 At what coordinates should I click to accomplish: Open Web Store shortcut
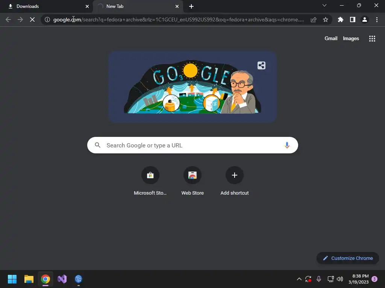click(192, 181)
